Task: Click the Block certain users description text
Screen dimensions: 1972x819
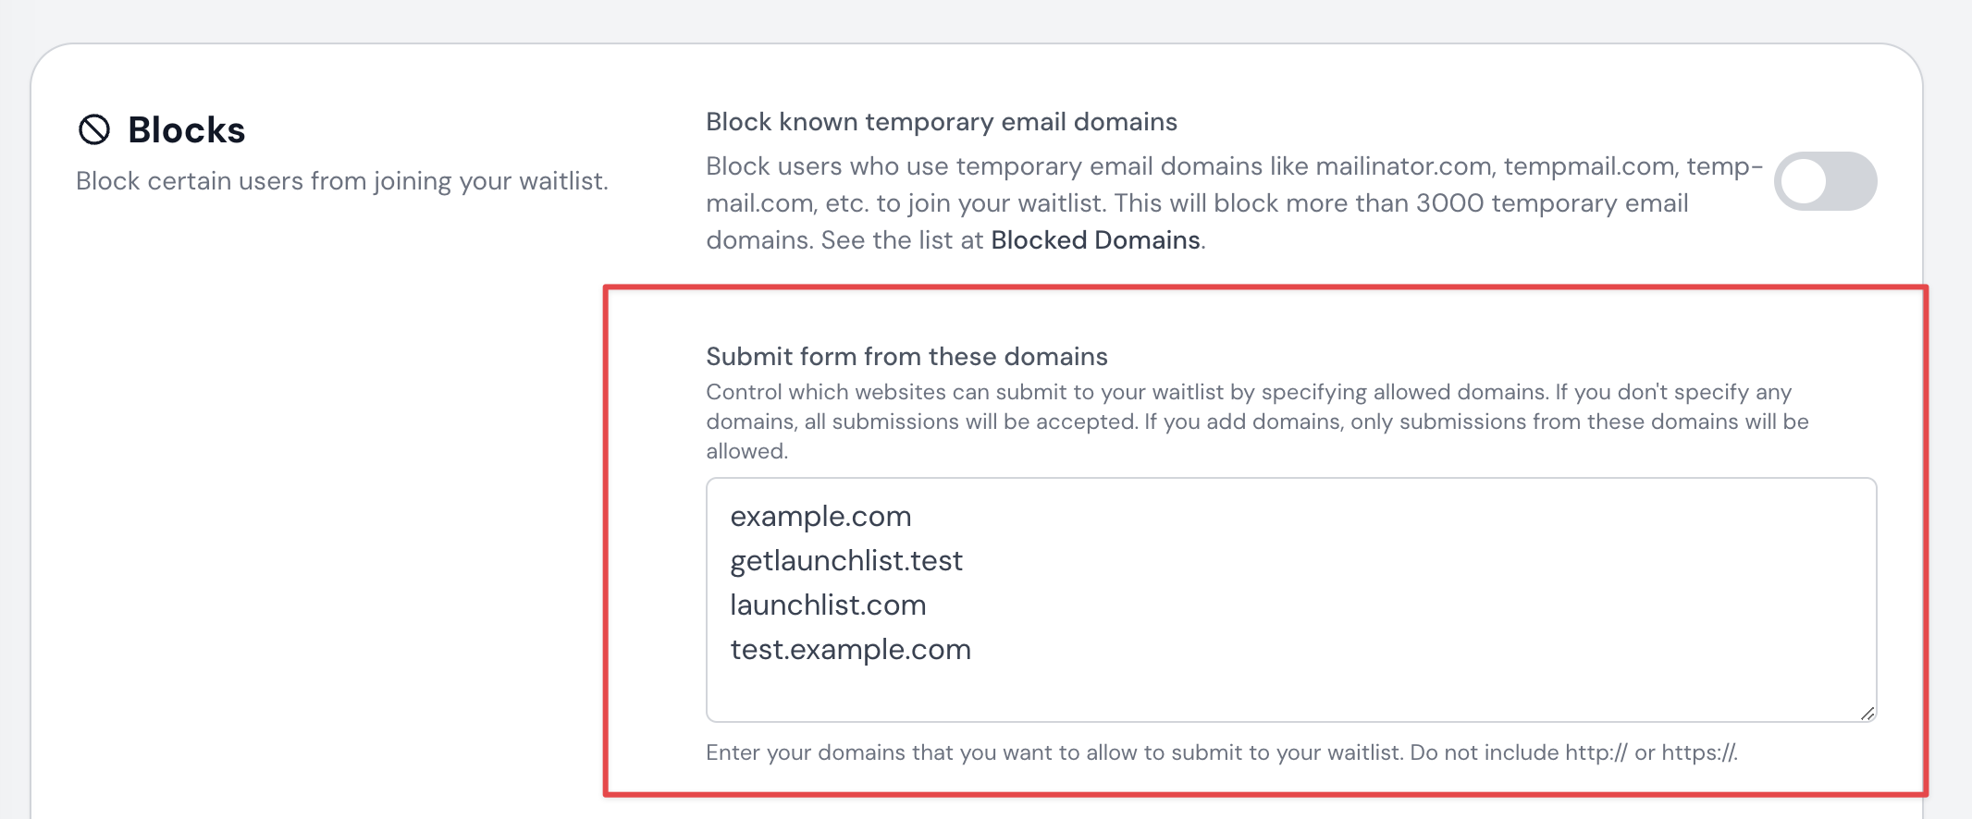Action: (x=342, y=181)
